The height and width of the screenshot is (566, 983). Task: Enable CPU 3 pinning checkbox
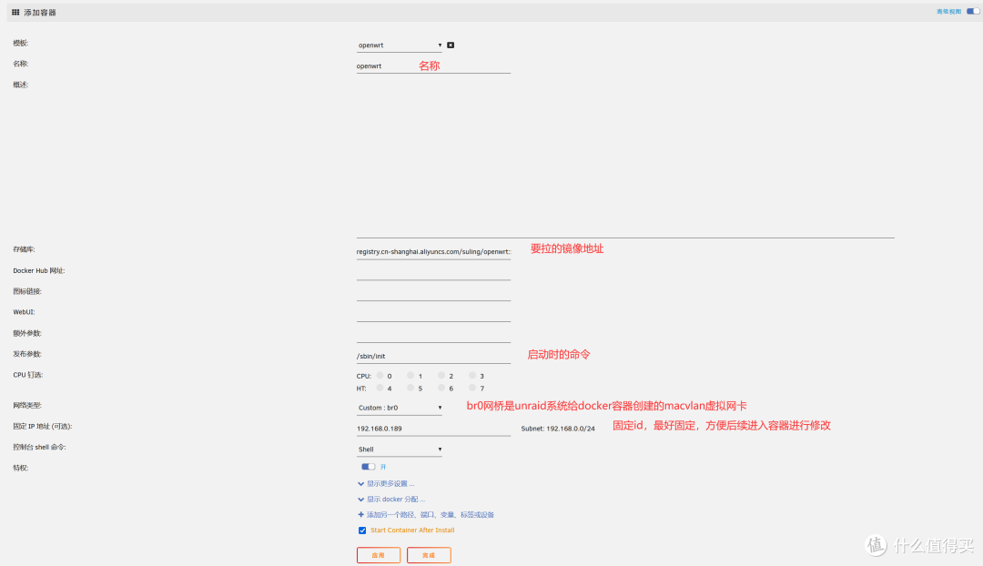click(472, 375)
